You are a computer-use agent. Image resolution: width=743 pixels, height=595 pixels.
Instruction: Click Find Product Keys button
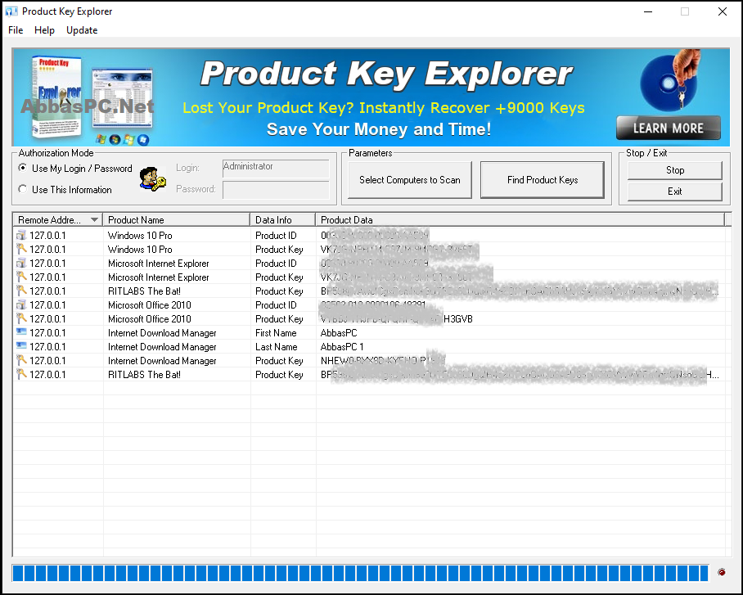click(x=542, y=180)
